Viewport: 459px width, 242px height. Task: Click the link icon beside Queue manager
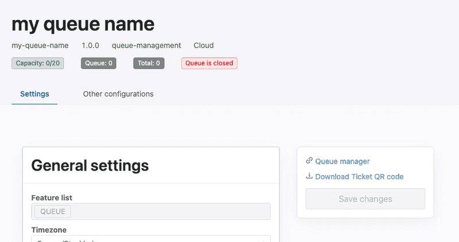(x=309, y=161)
